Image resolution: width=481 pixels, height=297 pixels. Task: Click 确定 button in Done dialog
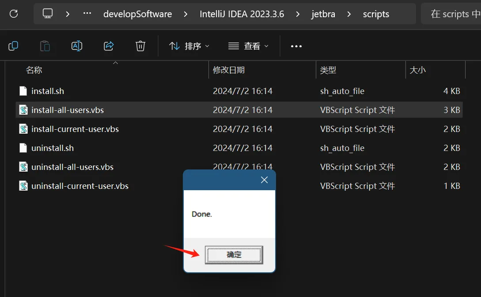pyautogui.click(x=234, y=255)
